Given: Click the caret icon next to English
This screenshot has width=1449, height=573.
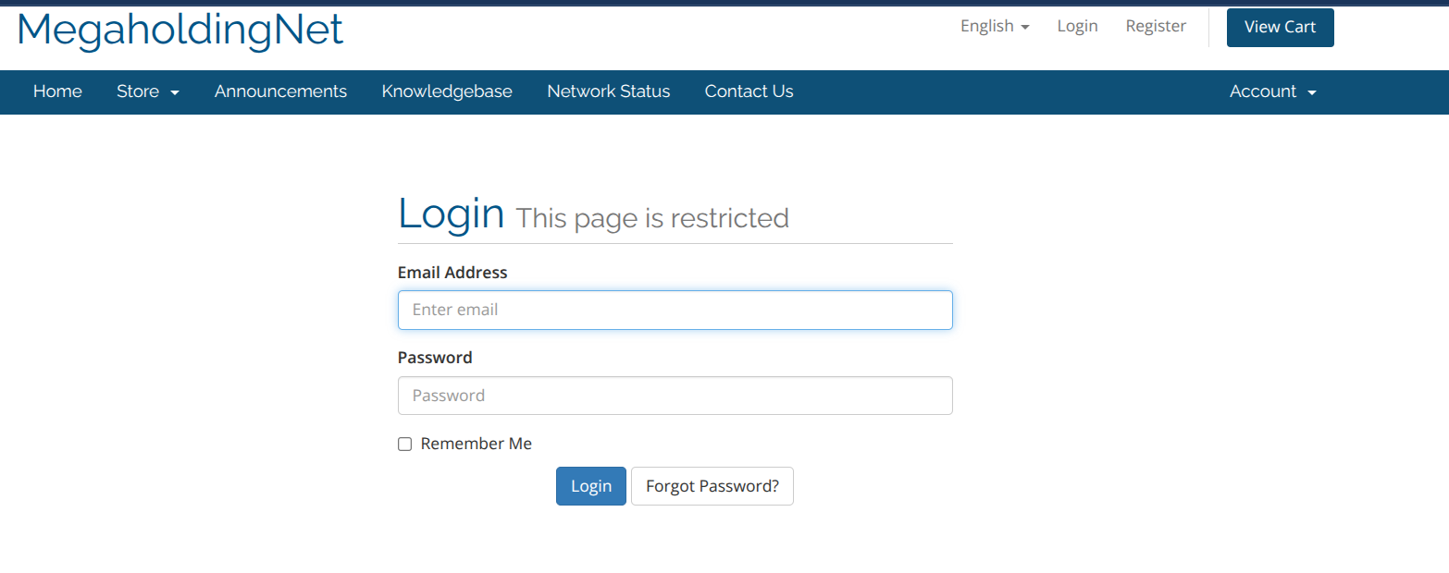Looking at the screenshot, I should tap(1027, 27).
